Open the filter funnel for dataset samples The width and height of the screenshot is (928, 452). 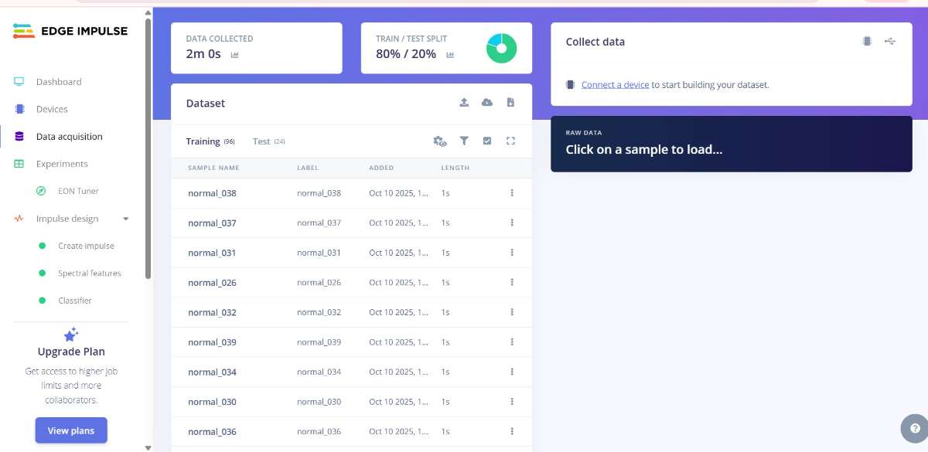coord(464,141)
